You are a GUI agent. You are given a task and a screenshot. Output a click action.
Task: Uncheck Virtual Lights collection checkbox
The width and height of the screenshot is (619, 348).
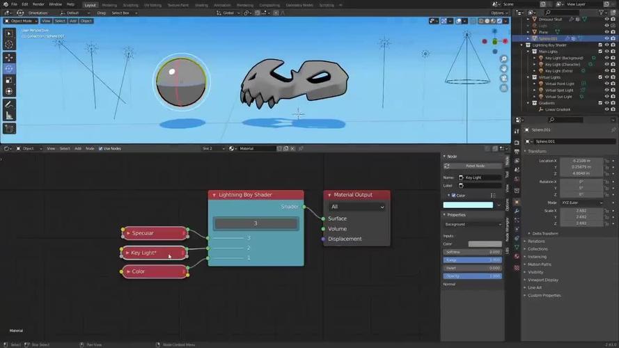600,77
